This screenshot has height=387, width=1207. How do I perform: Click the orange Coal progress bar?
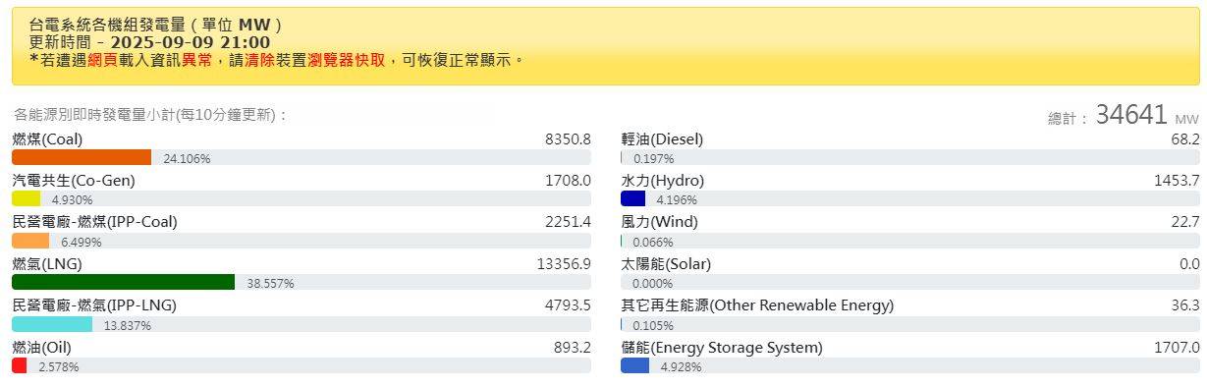click(x=82, y=157)
